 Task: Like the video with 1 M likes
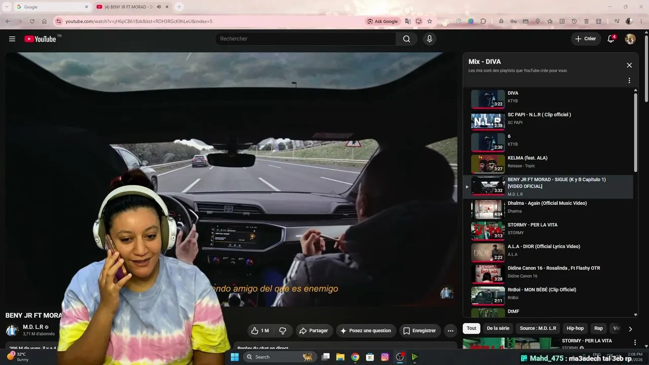coord(260,331)
